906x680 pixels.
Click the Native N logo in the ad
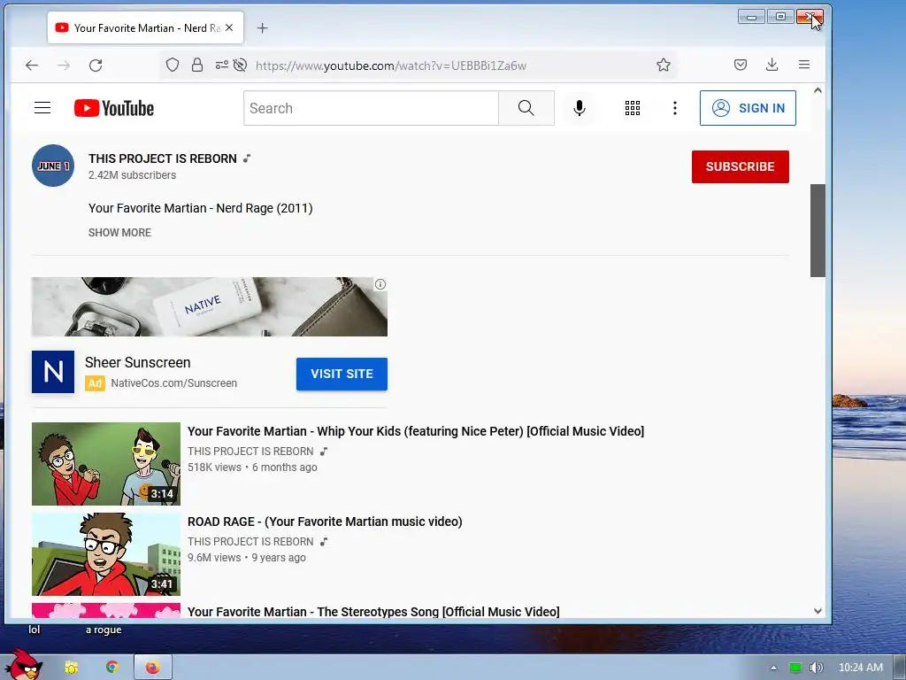52,372
